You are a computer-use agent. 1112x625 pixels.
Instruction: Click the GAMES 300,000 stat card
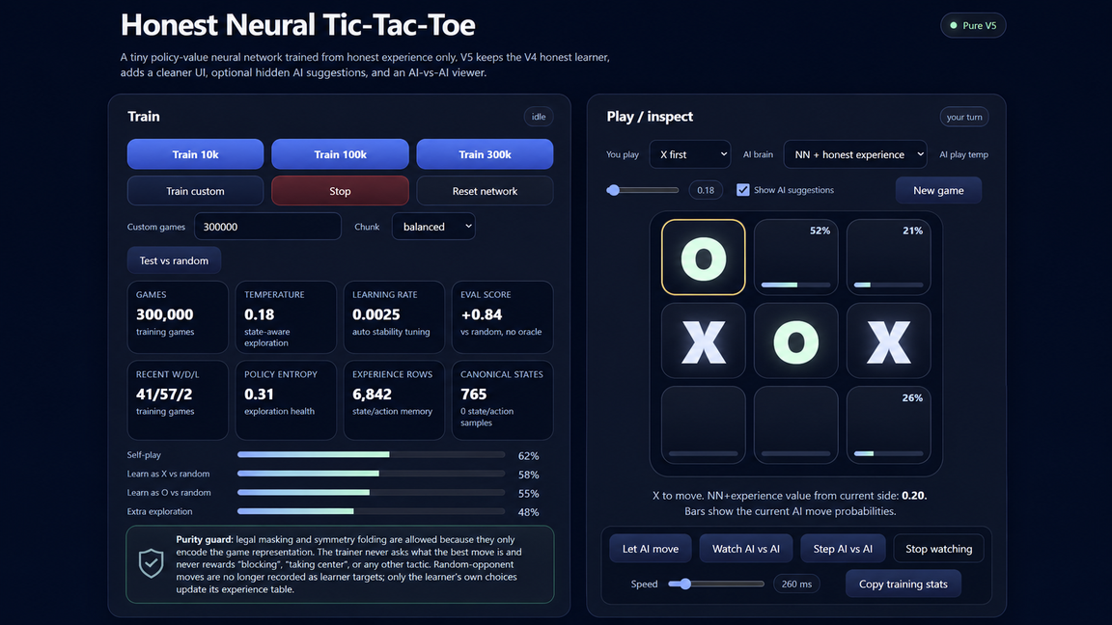point(178,316)
